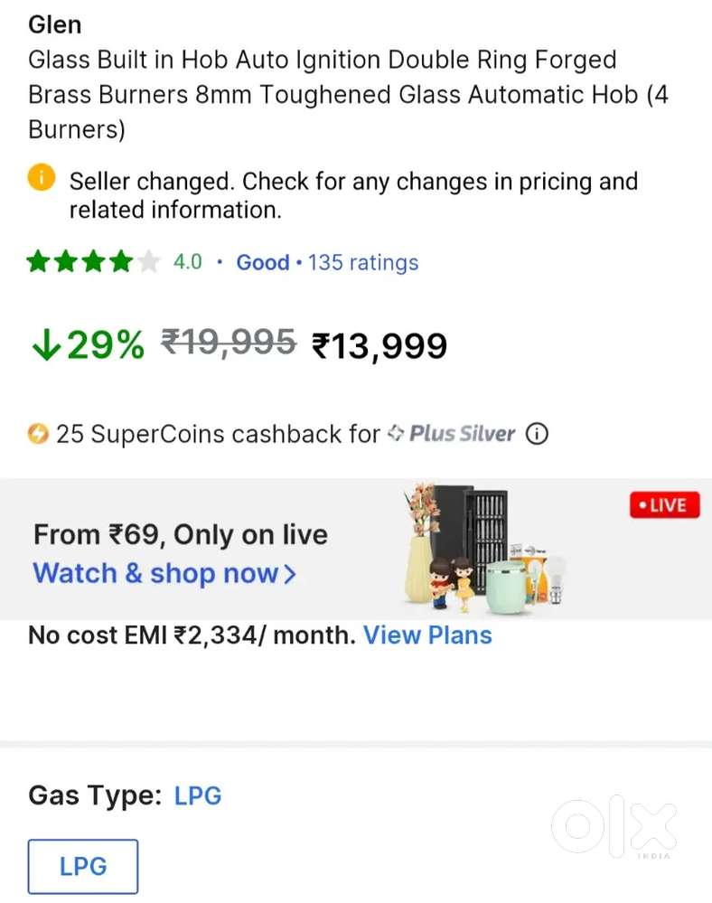Select the LPG gas type option

coord(83,867)
